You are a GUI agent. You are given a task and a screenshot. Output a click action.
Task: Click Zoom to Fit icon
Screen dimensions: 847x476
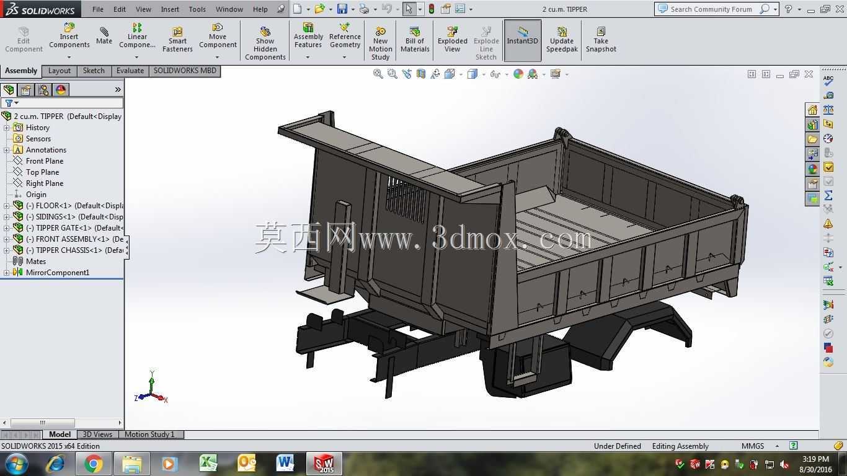pos(378,74)
